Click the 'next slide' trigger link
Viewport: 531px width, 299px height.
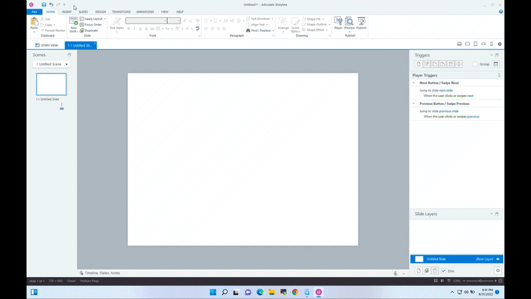446,90
